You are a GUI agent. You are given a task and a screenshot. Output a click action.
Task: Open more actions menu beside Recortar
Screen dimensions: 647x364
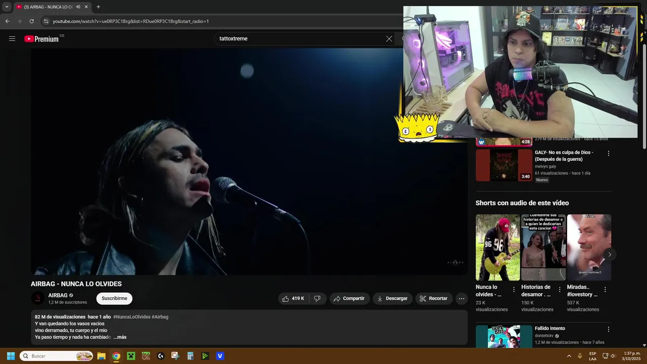pyautogui.click(x=461, y=298)
